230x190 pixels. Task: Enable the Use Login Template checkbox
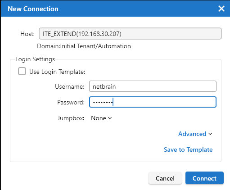(22, 71)
